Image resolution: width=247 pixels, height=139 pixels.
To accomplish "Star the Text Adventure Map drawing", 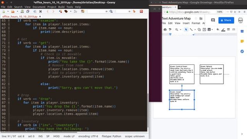I will [196, 19].
